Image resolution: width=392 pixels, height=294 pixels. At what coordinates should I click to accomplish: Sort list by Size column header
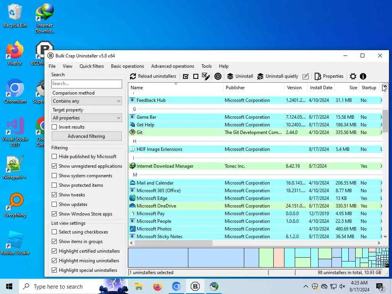(347, 88)
